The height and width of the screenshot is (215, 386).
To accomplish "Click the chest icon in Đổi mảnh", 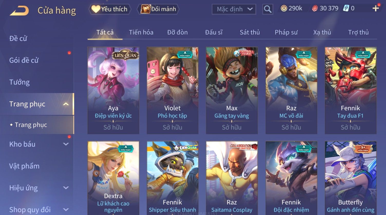I will (146, 9).
